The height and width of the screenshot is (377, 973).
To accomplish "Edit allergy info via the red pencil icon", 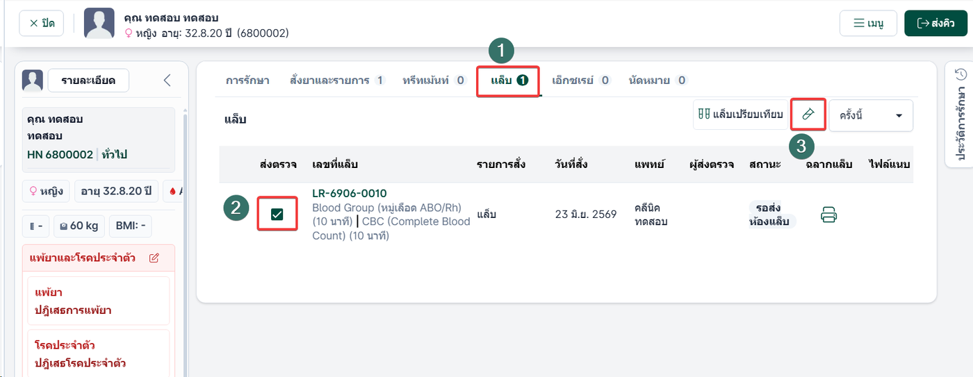I will pyautogui.click(x=154, y=258).
